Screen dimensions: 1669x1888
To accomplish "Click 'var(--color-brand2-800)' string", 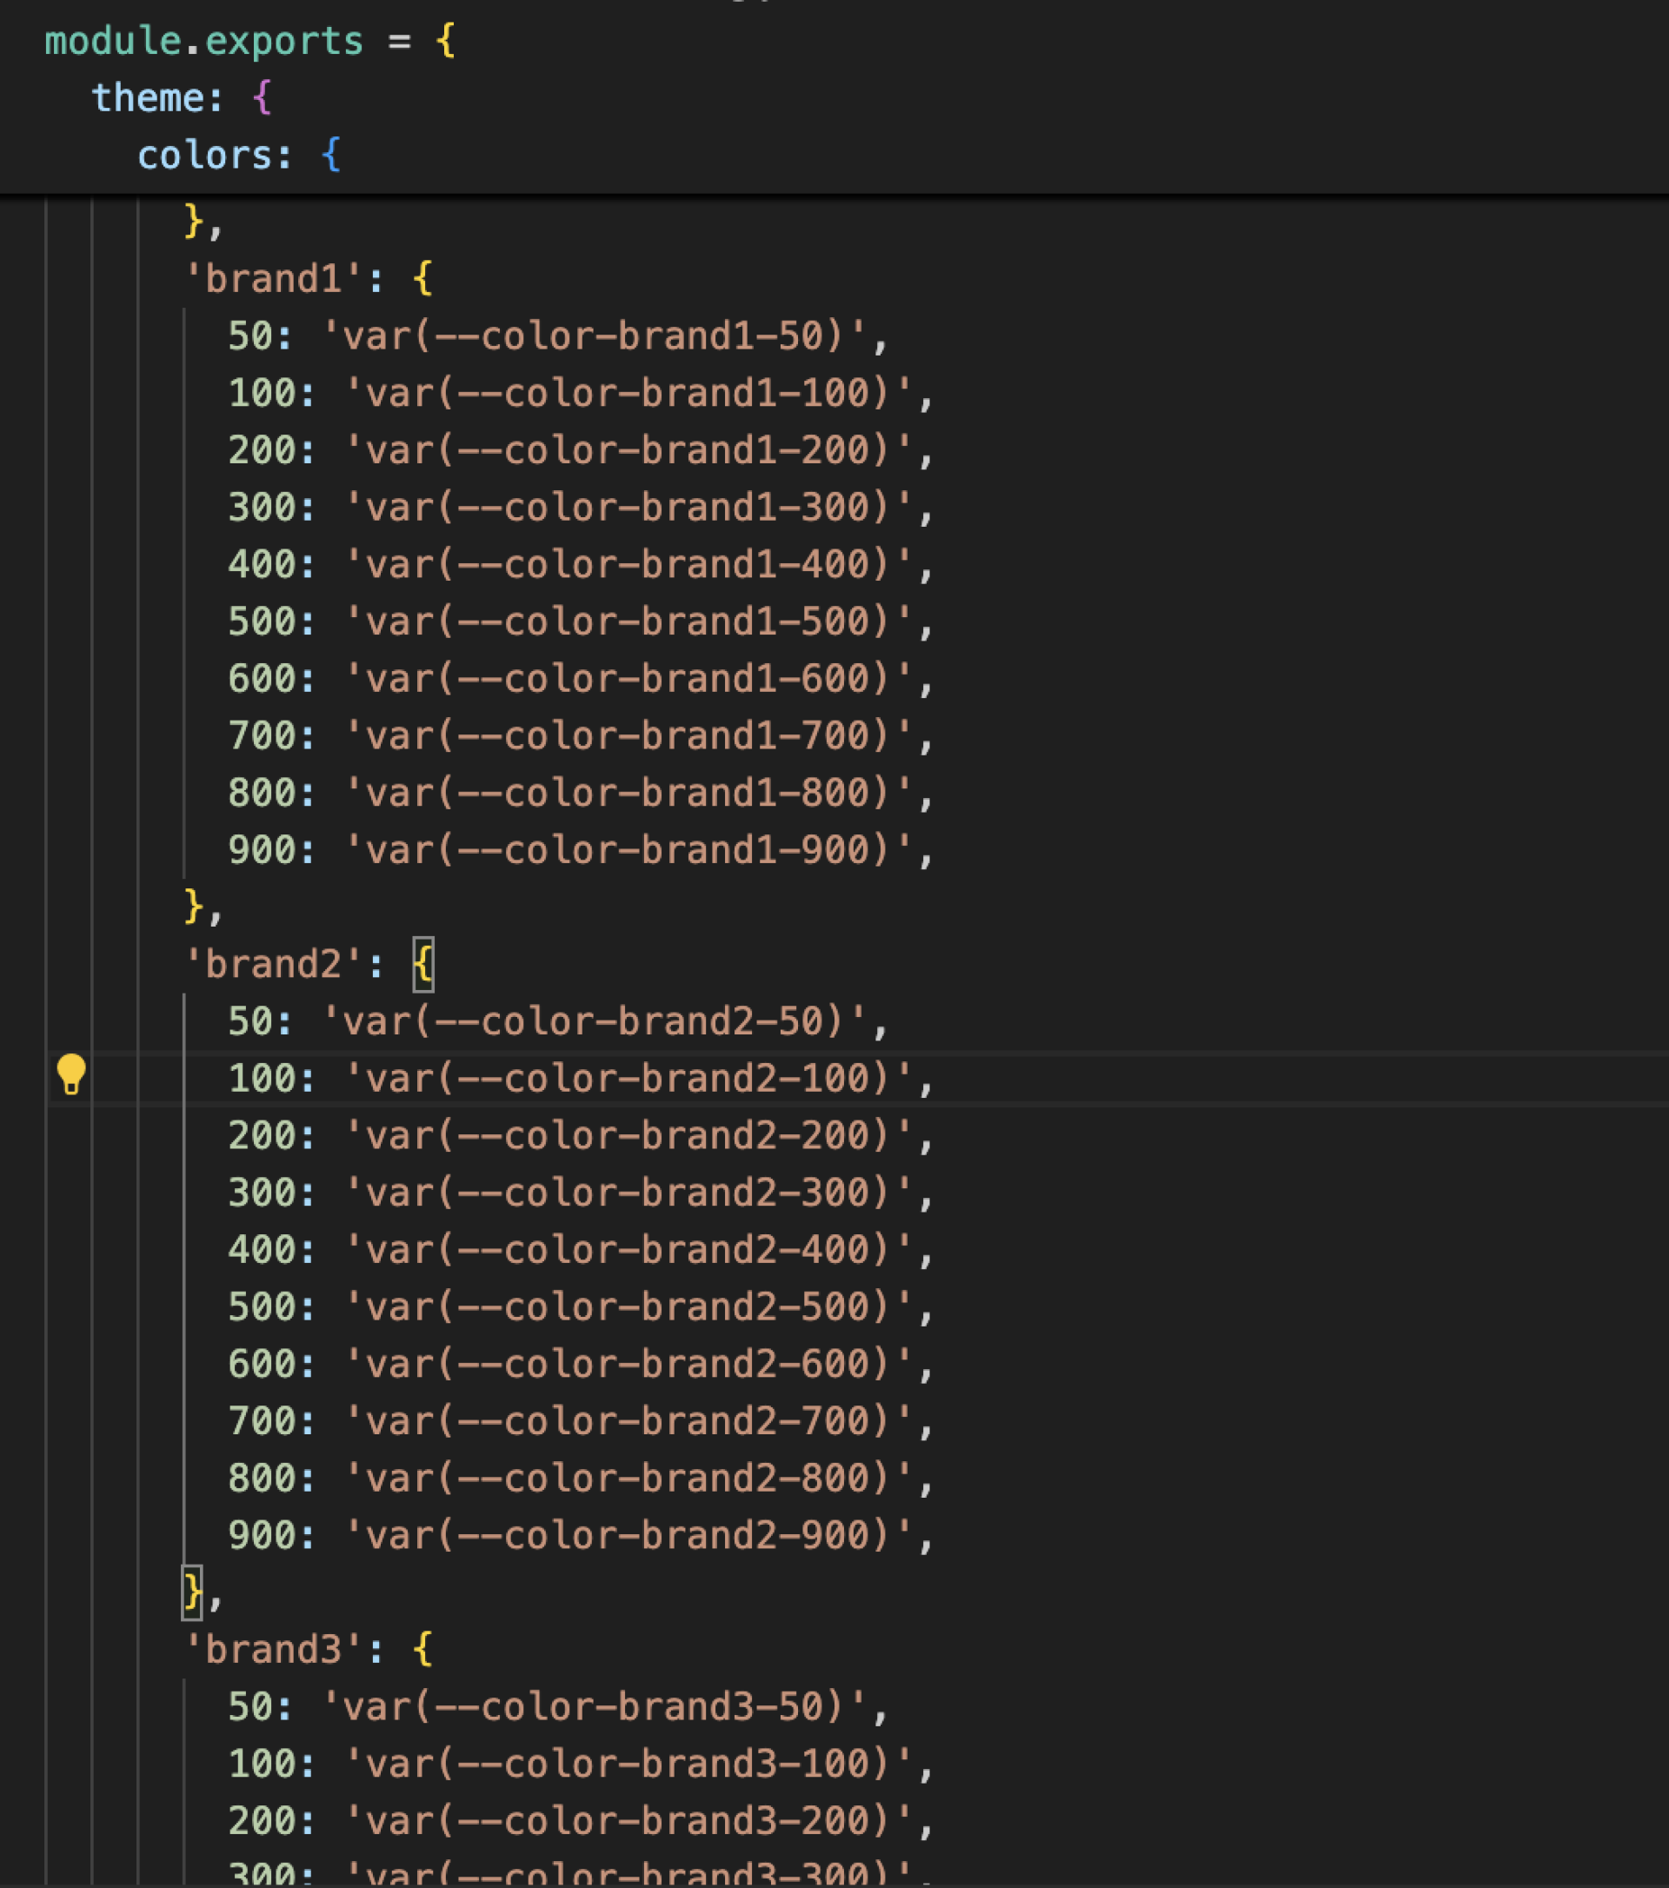I will [x=628, y=1478].
